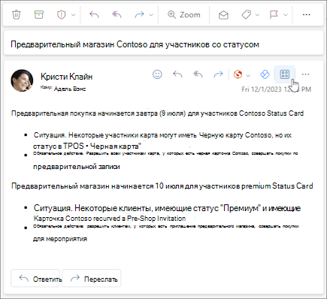Flag the message with flag icon
This screenshot has height=299, width=327.
click(x=274, y=15)
